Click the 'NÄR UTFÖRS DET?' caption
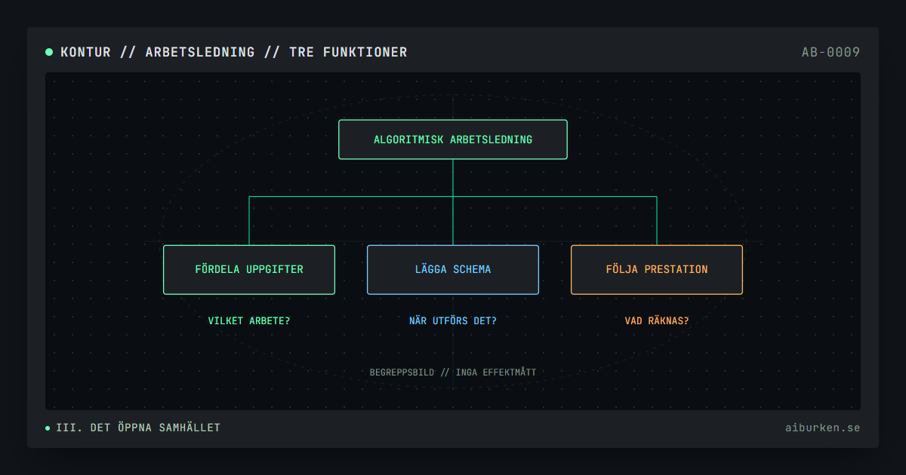906x475 pixels. coord(453,320)
